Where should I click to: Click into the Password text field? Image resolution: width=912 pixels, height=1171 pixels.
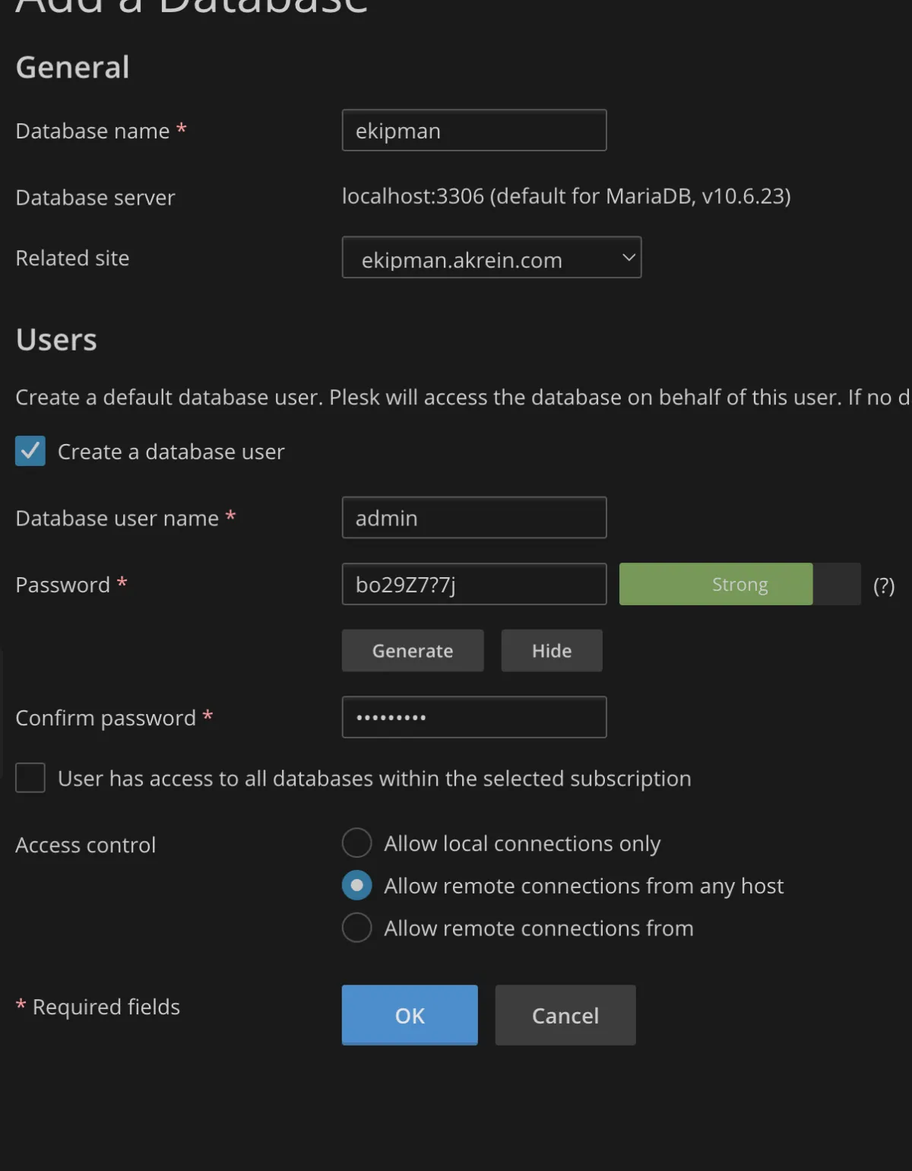coord(474,584)
